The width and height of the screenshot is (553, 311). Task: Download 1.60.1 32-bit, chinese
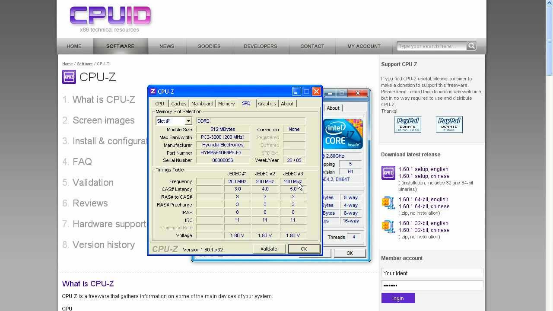click(x=424, y=230)
